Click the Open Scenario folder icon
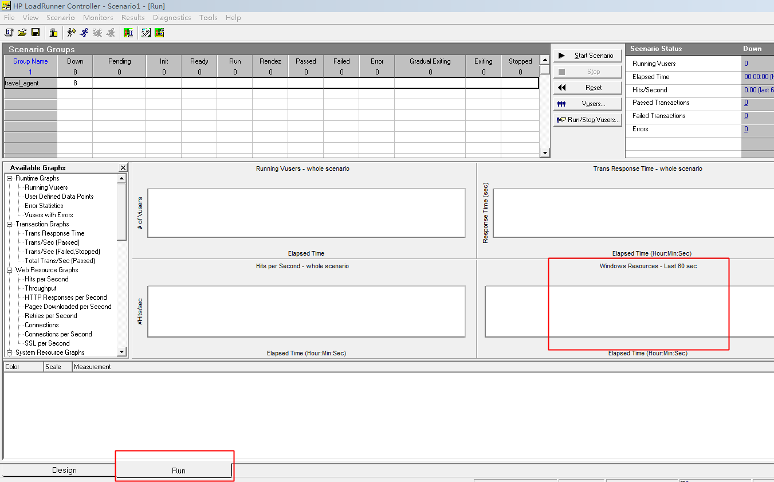 pos(22,33)
